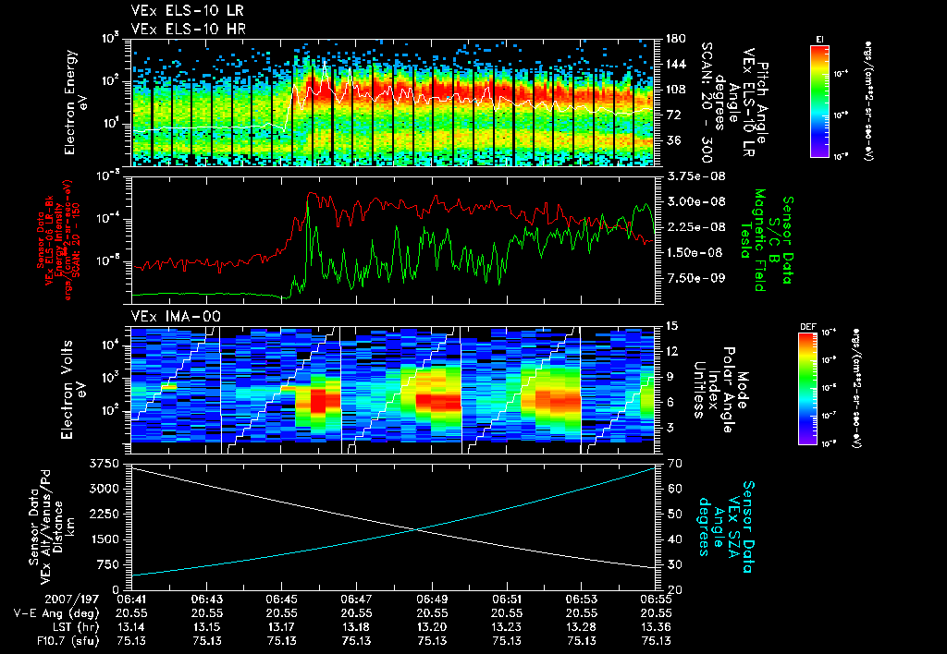Select the LST value 13.28
Image resolution: width=947 pixels, height=654 pixels.
(x=581, y=627)
